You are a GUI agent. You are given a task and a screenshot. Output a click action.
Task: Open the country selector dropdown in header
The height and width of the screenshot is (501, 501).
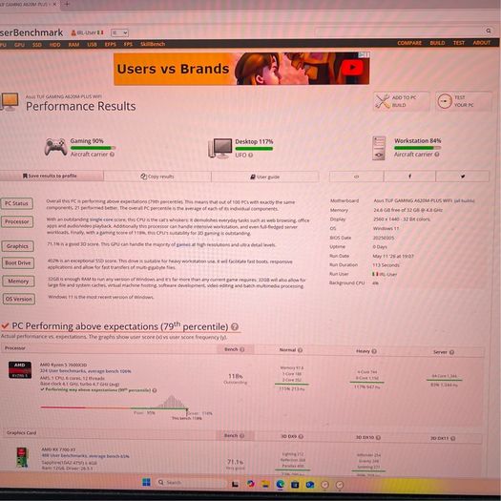tap(119, 32)
